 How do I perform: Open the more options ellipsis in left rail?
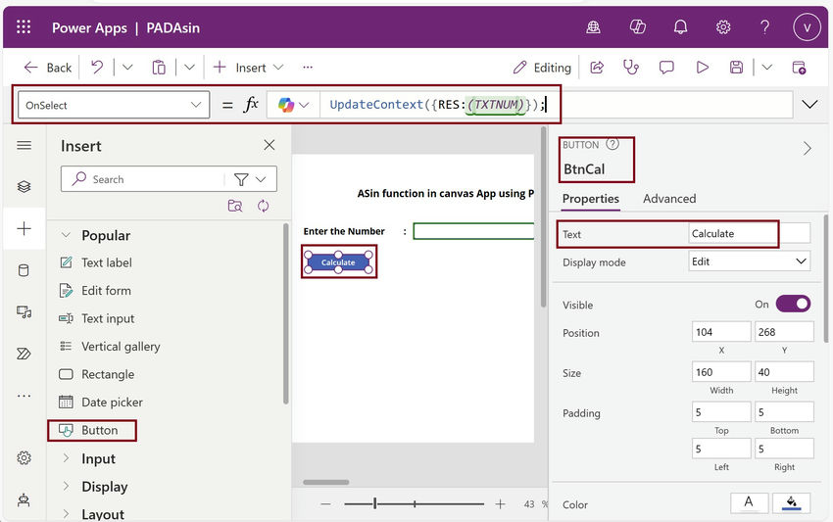point(24,396)
